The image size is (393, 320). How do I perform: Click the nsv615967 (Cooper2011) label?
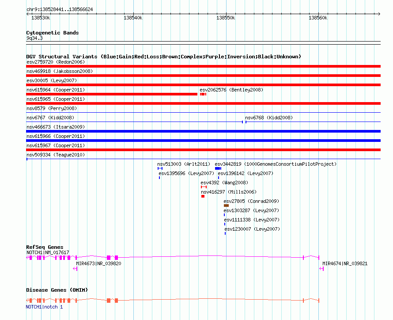point(56,145)
